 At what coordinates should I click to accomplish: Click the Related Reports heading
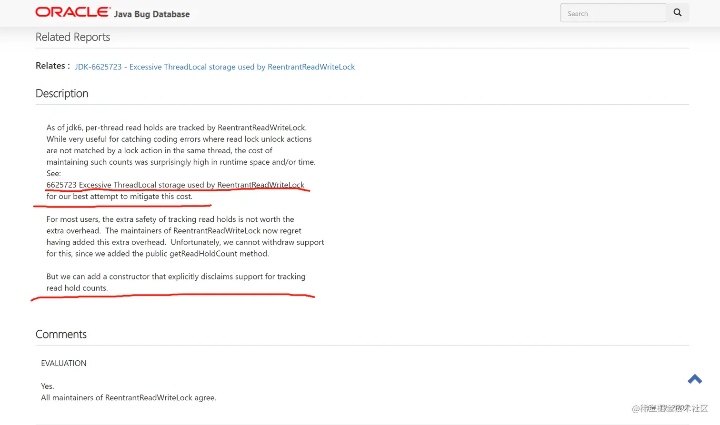(73, 37)
